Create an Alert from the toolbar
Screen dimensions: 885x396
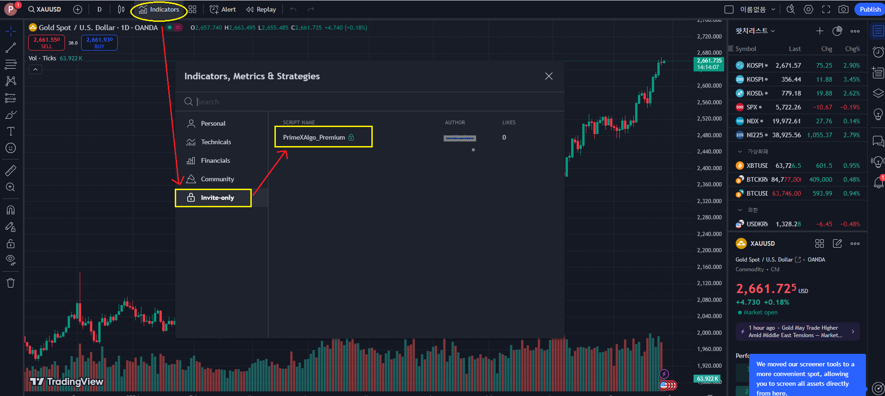[x=223, y=9]
